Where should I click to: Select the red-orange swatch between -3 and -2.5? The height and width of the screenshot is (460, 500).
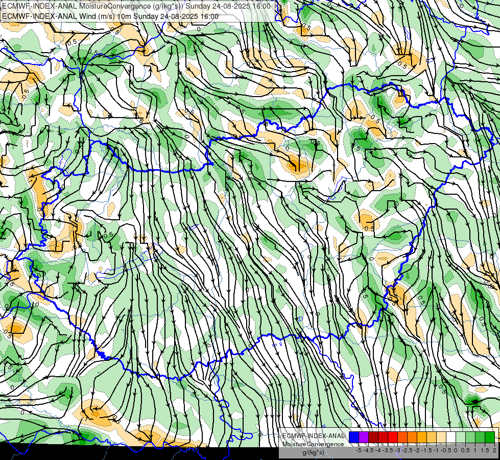click(402, 438)
